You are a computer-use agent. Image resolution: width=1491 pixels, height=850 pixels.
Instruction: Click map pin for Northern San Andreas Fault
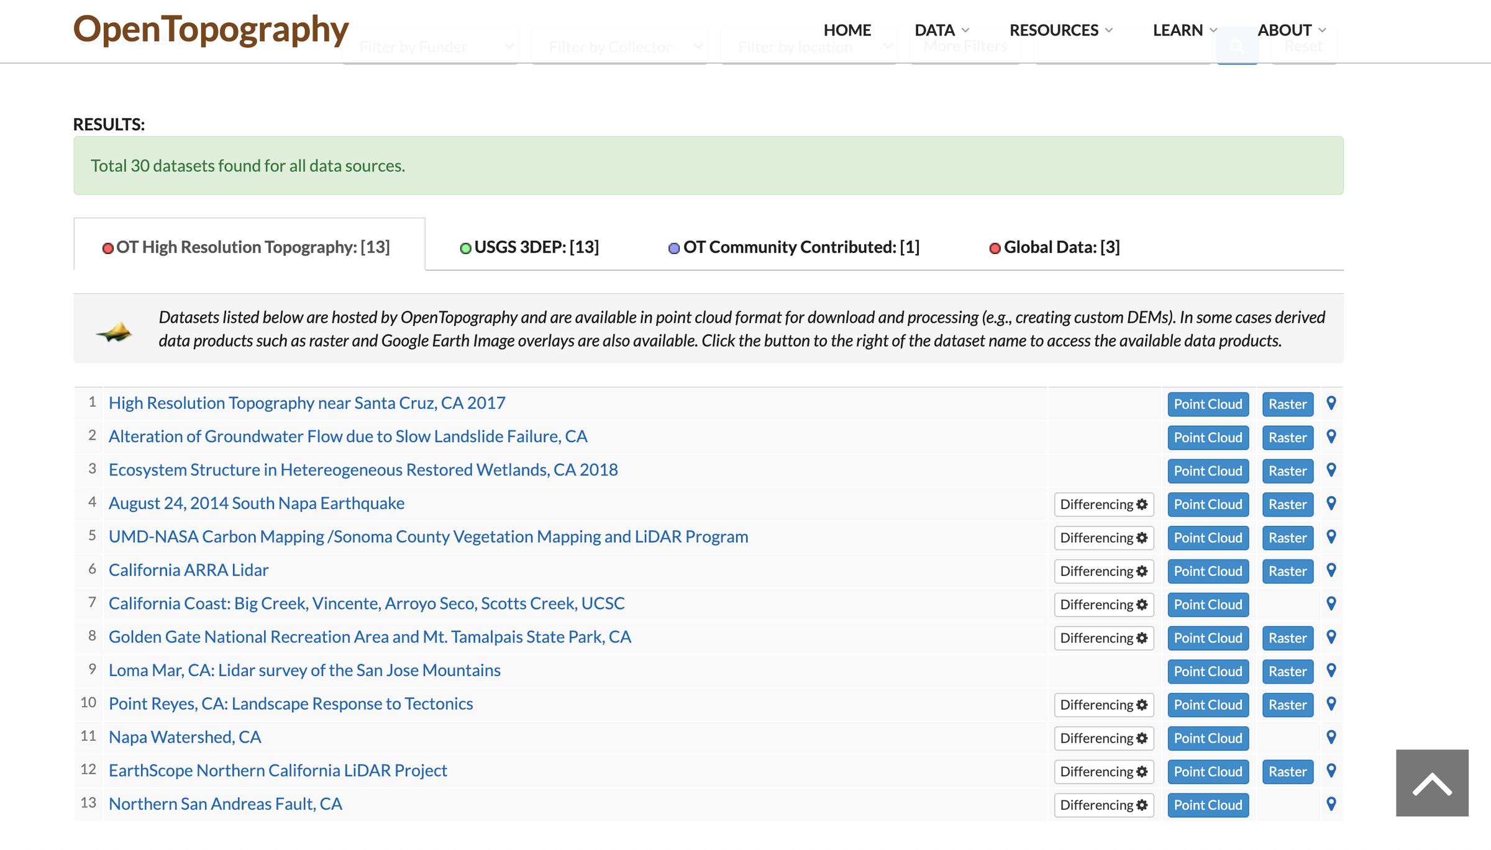[1331, 804]
